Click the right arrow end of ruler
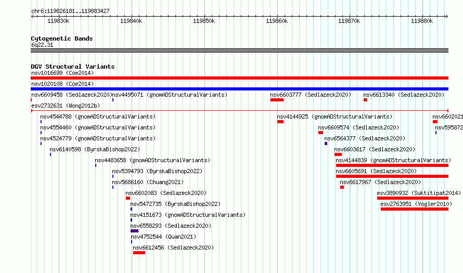 [446, 16]
